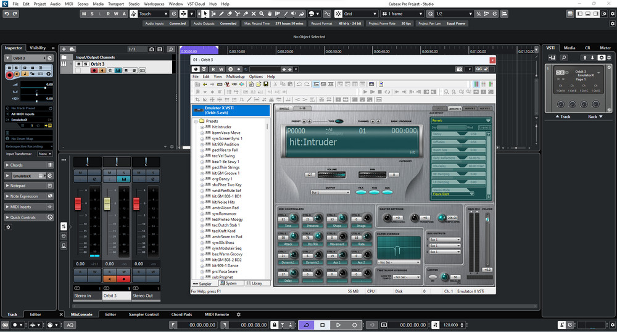The width and height of the screenshot is (617, 332).
Task: Toggle Read automation R in the plugin header
Action: 213,69
